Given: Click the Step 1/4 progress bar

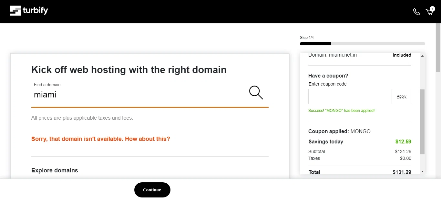Looking at the screenshot, I should [362, 44].
